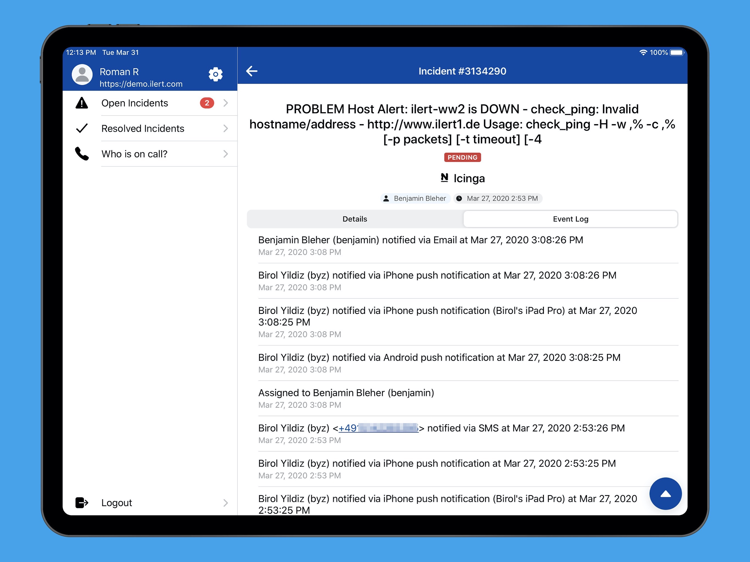
Task: Tap Roman R profile avatar
Action: point(82,75)
